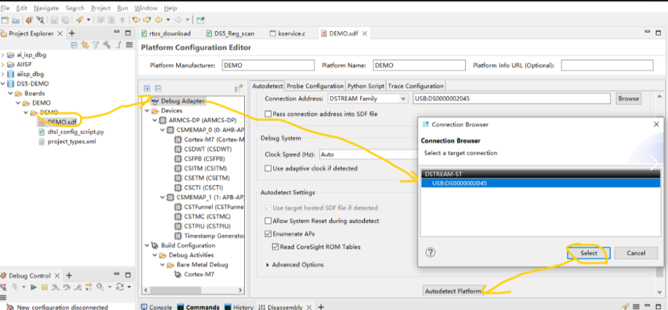This screenshot has width=668, height=310.
Task: Uncheck Read CoreSight ROM Tables
Action: 276,247
